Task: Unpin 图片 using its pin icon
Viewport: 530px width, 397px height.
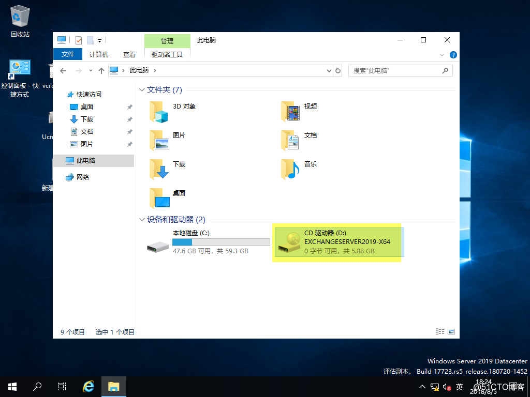Action: pyautogui.click(x=129, y=145)
